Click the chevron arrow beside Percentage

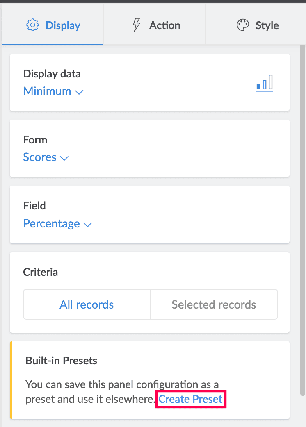(x=87, y=225)
